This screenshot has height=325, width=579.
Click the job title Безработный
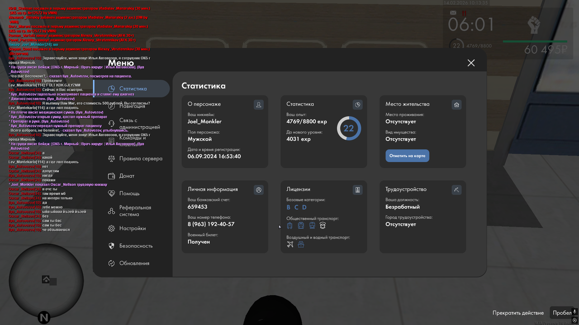tap(403, 207)
